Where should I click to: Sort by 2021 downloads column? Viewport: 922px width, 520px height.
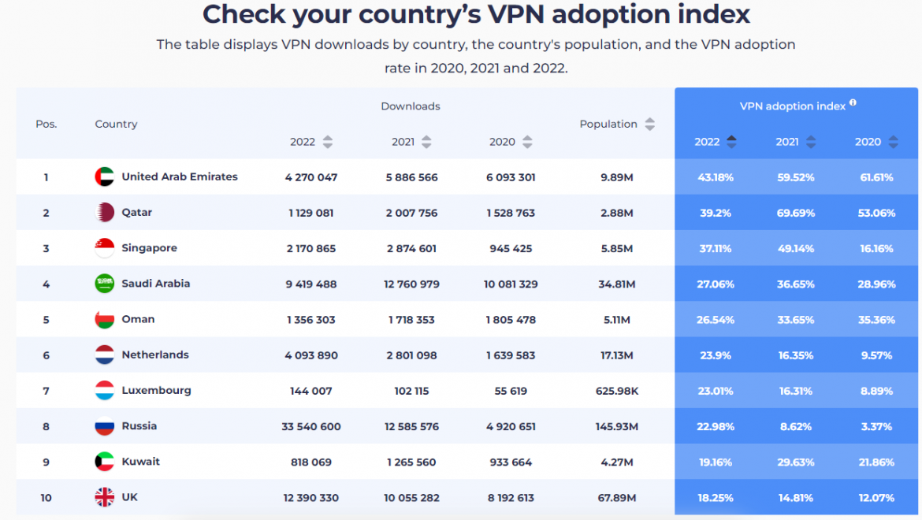coord(426,142)
